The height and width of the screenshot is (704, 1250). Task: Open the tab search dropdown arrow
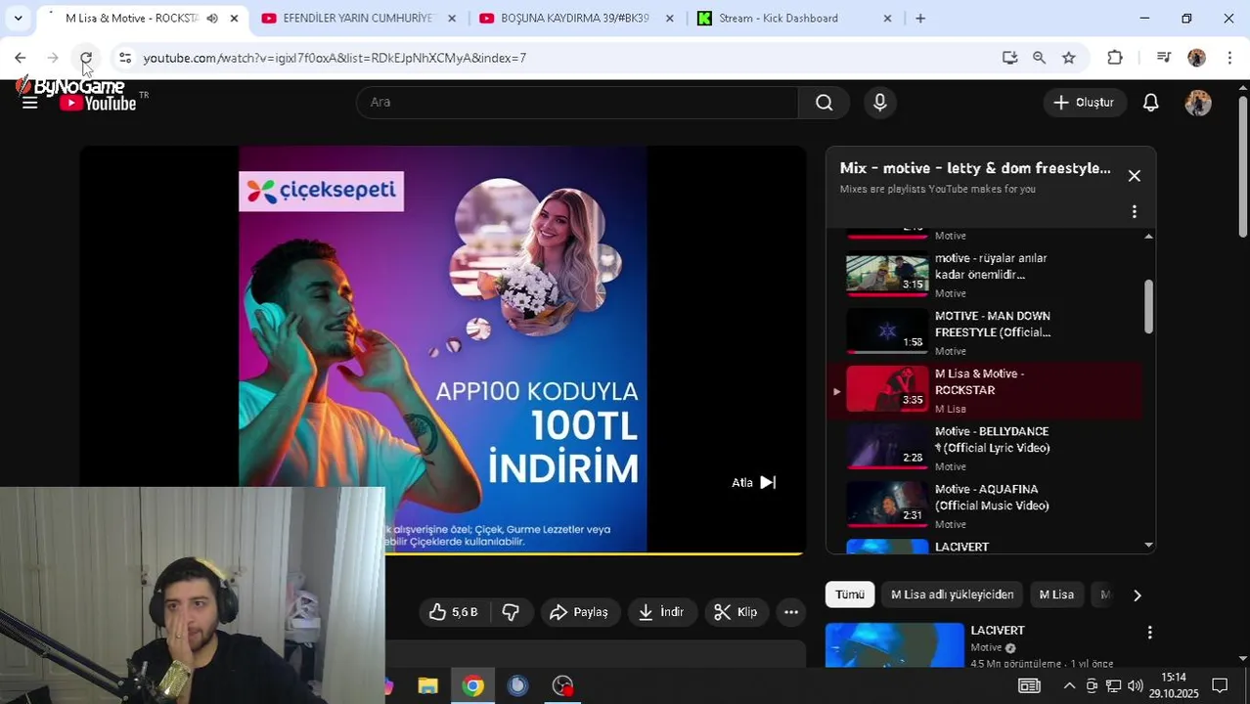[18, 19]
